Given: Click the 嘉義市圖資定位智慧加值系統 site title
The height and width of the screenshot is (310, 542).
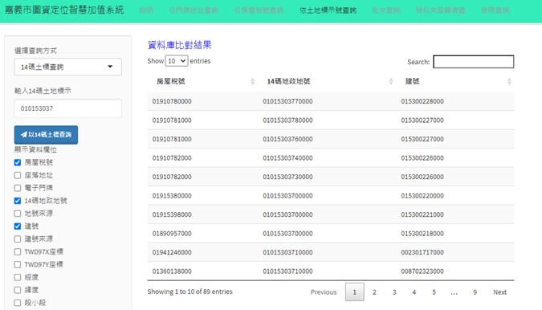Looking at the screenshot, I should click(64, 10).
